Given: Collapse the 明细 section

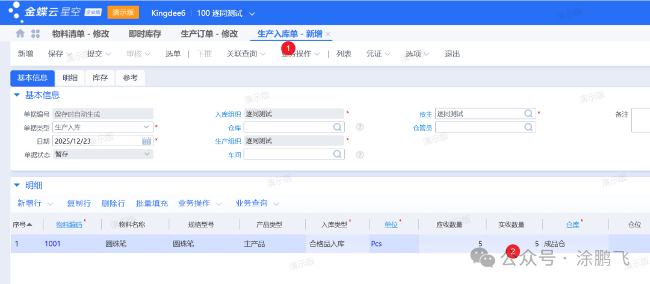Looking at the screenshot, I should (17, 185).
